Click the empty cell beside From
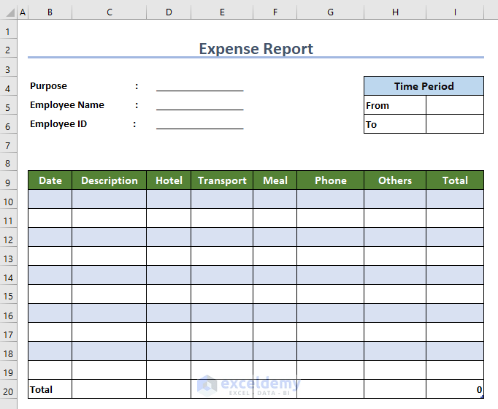Viewport: 498px width, 409px height. pyautogui.click(x=455, y=105)
